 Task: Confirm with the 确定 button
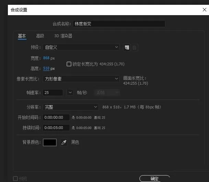[x=155, y=179]
